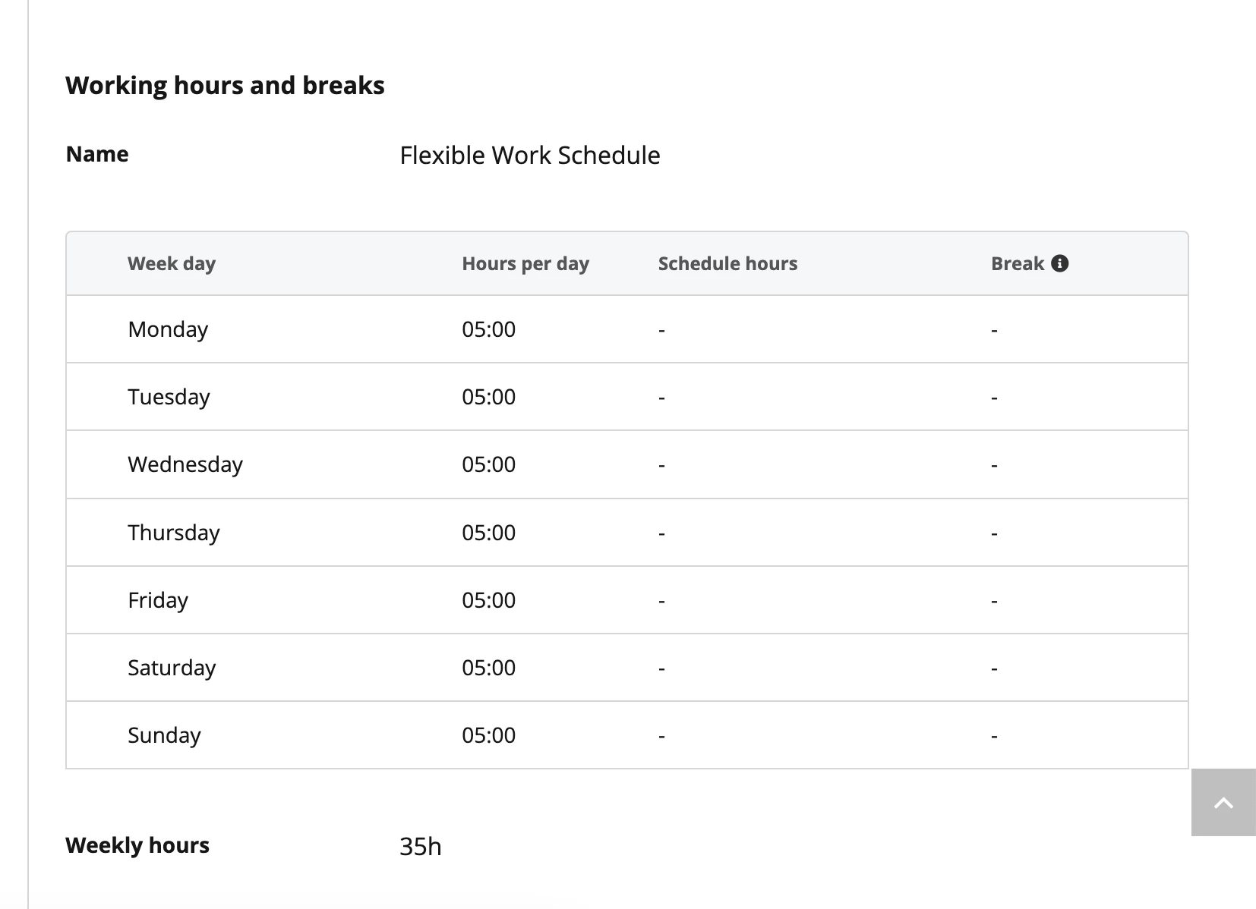Screen dimensions: 1256x909
Task: Click the scroll-to-top chevron button
Action: click(x=1223, y=803)
